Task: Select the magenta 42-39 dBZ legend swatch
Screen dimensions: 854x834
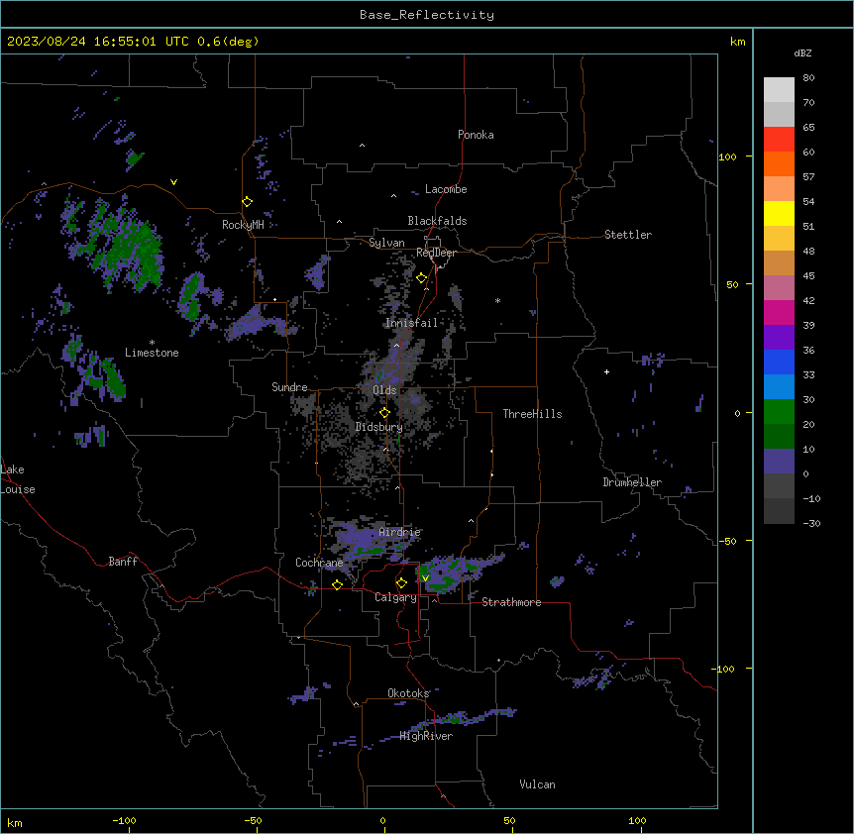Action: [779, 312]
